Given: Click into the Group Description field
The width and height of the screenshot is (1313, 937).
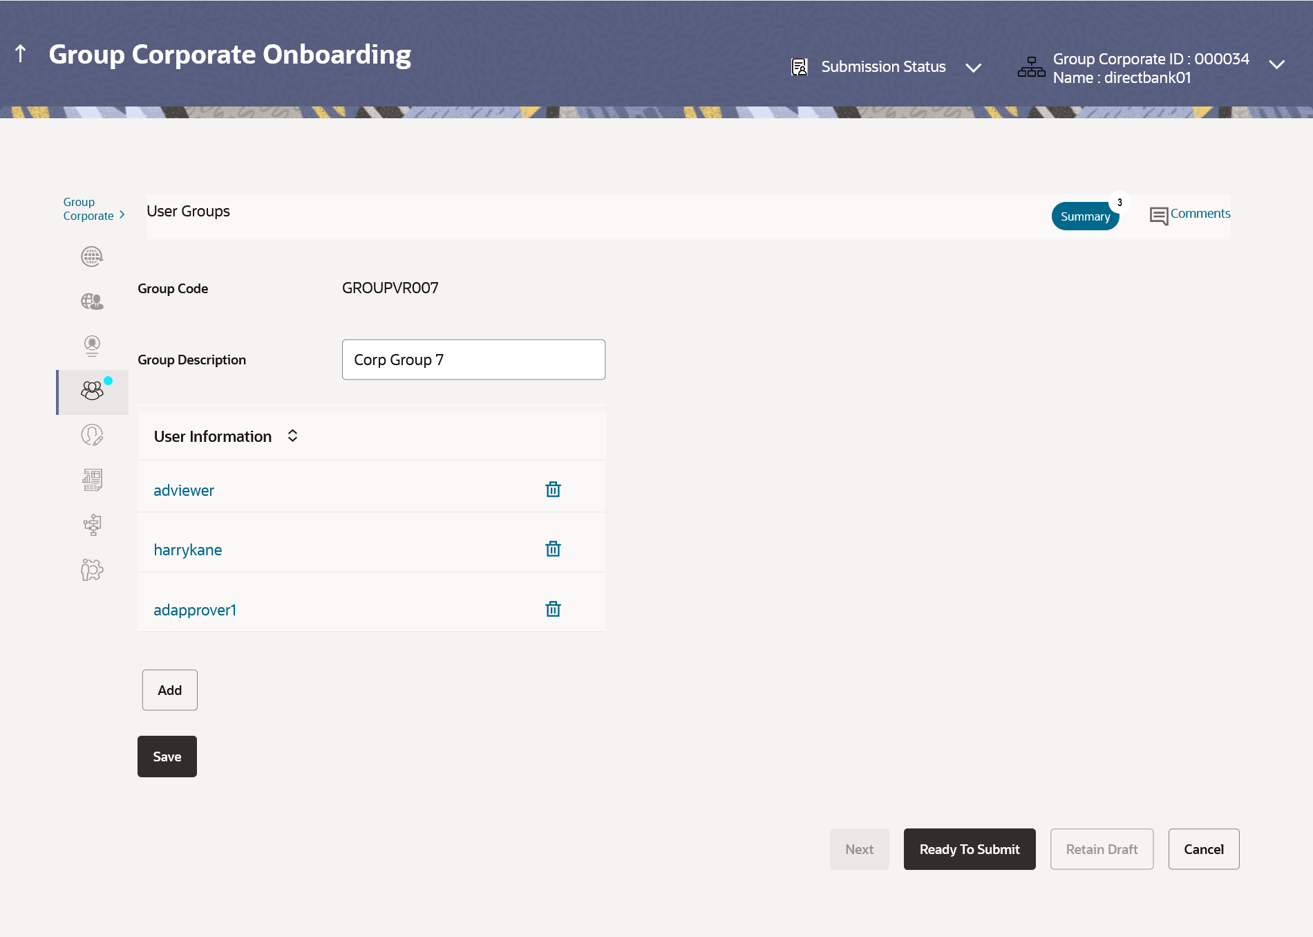Looking at the screenshot, I should point(473,360).
